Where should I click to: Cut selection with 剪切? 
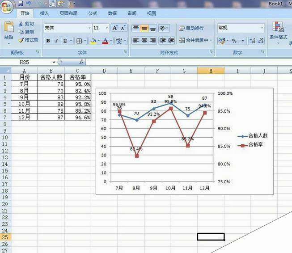(x=26, y=24)
